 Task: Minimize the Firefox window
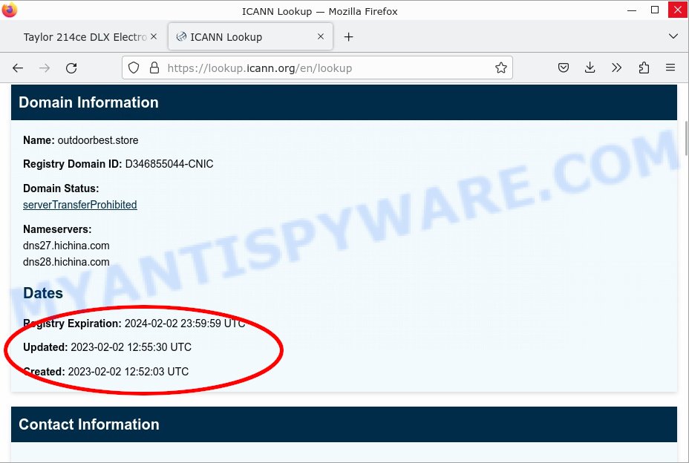(632, 10)
